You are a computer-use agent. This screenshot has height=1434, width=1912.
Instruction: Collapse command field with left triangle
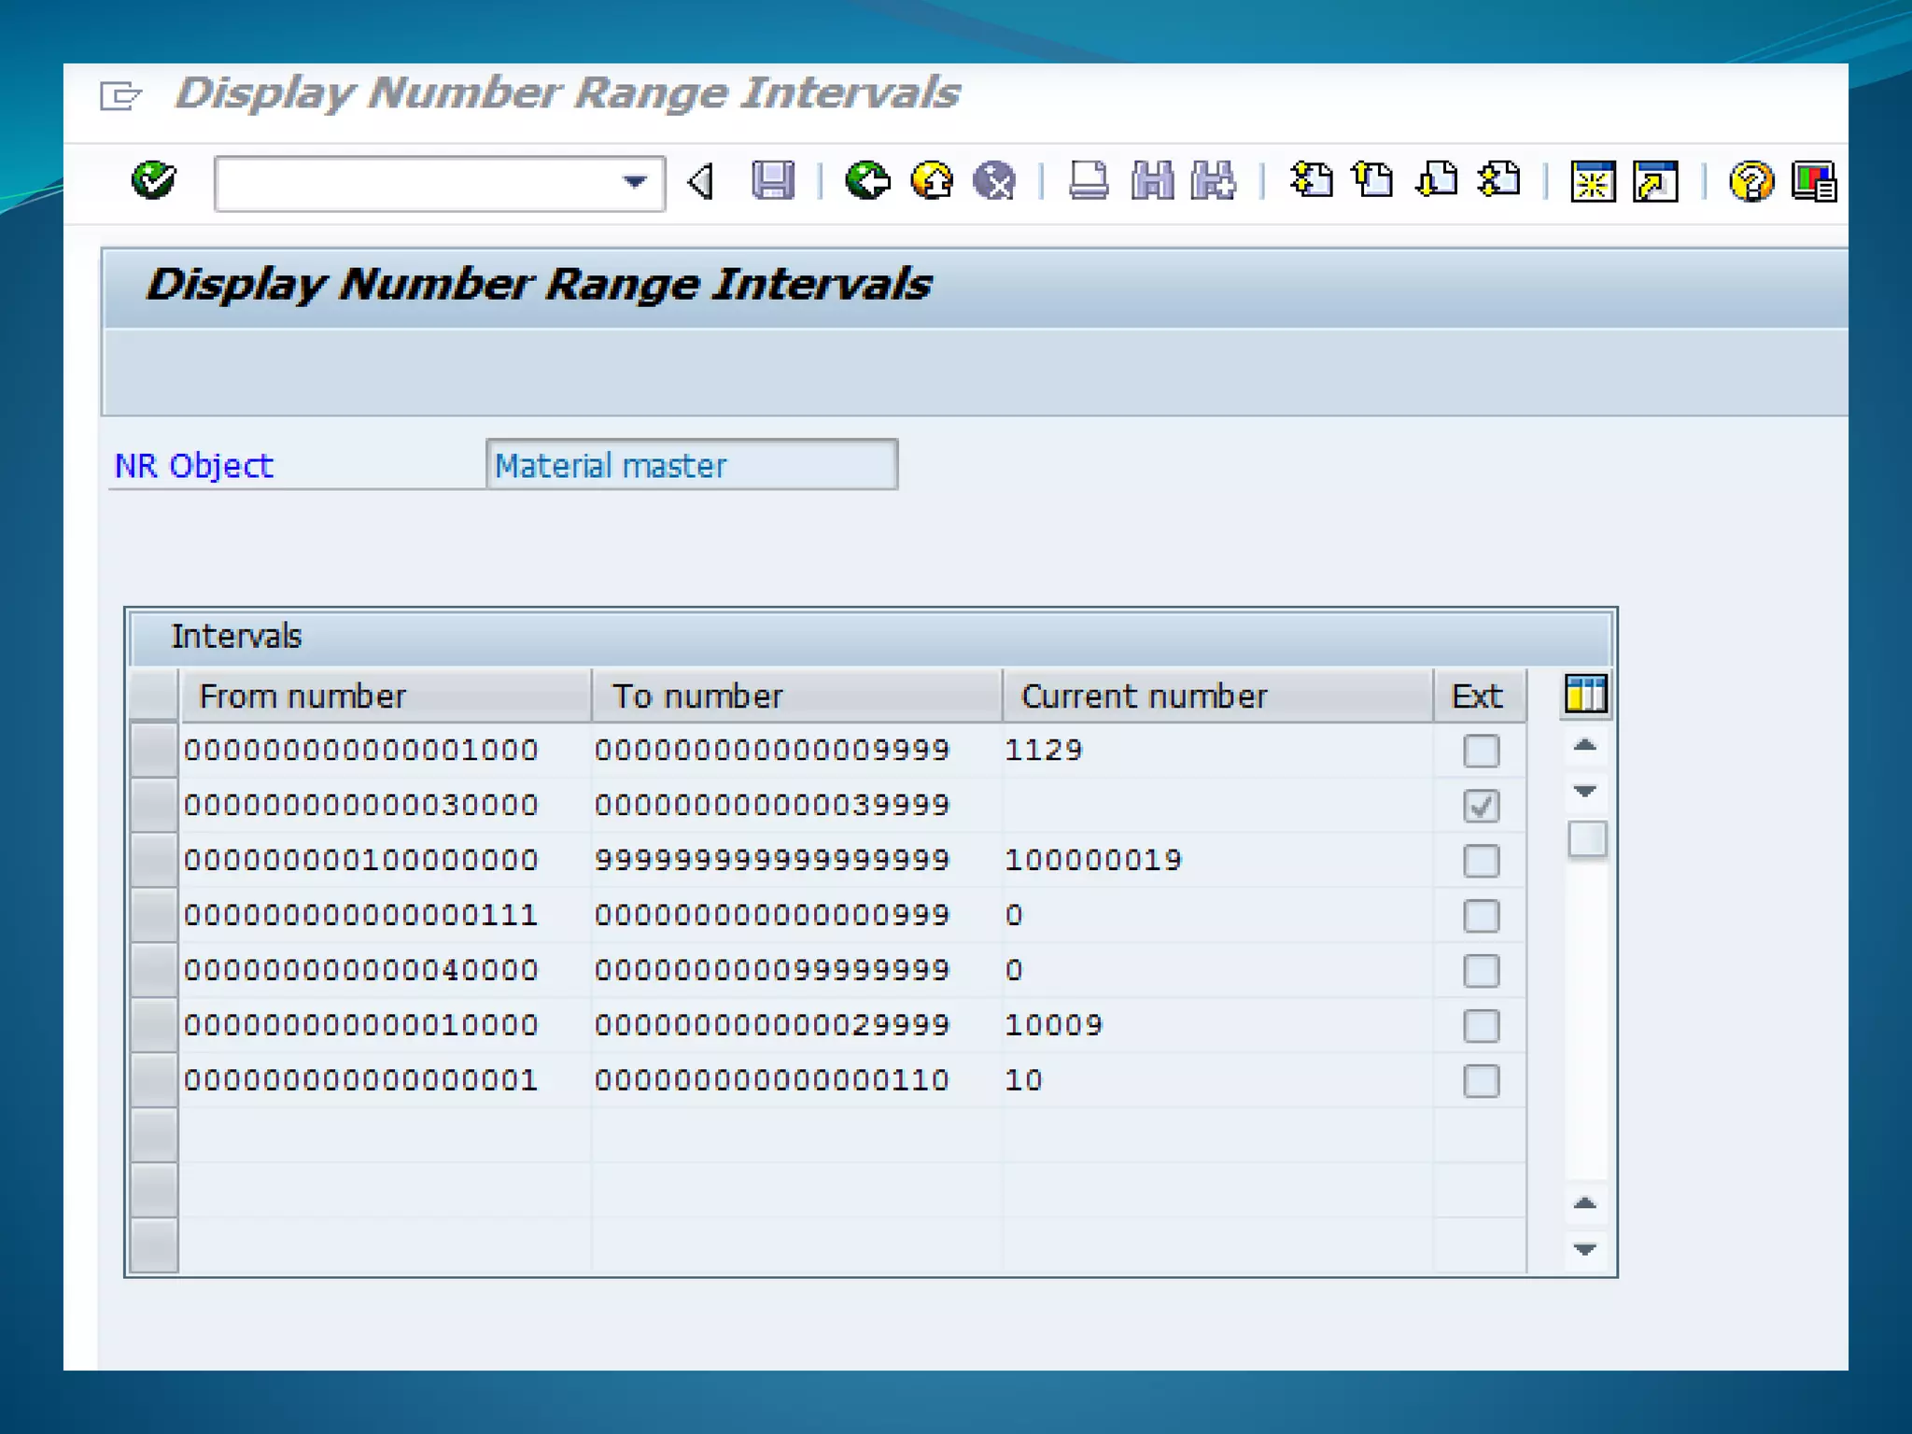[700, 181]
